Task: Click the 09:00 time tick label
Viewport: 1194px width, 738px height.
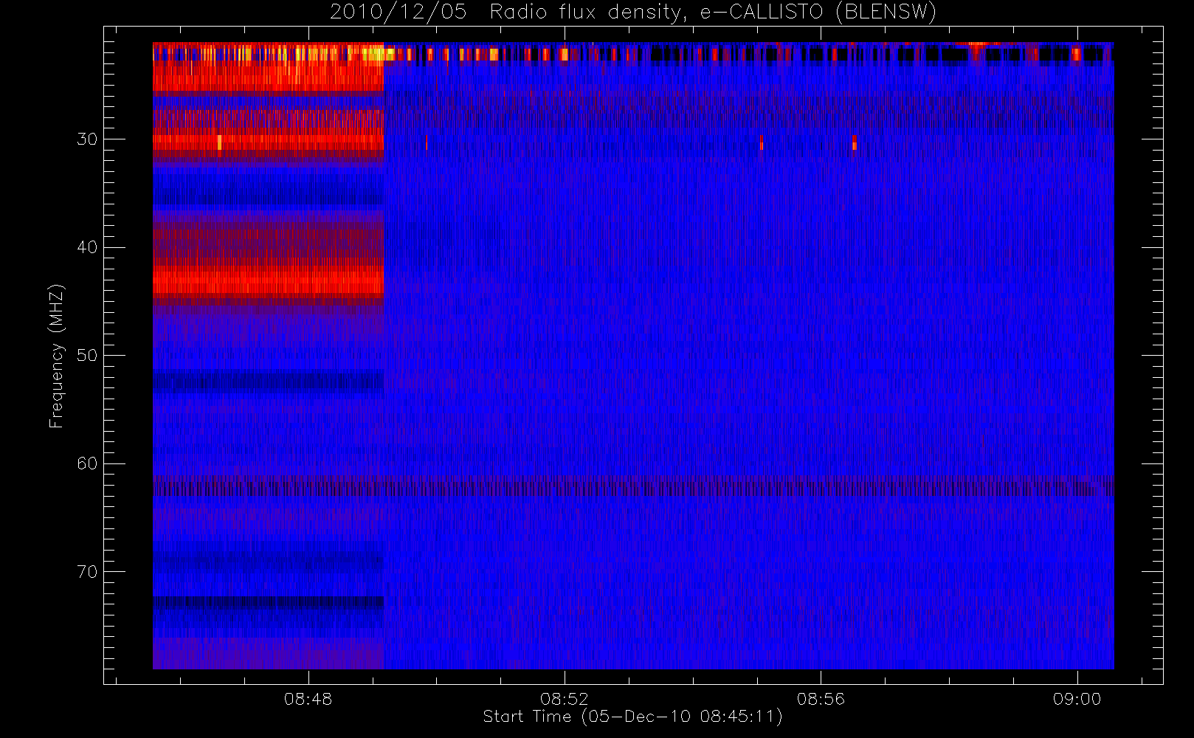Action: (1077, 699)
